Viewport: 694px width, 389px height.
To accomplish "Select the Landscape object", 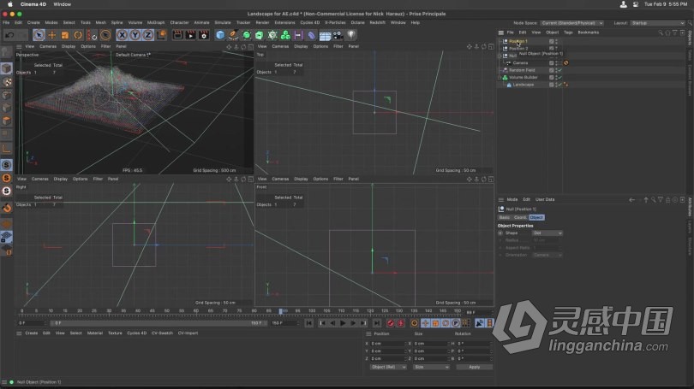I will tap(523, 85).
